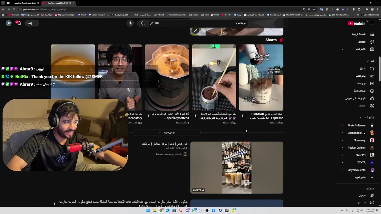Open the Twitch bookmark
The width and height of the screenshot is (381, 214).
[x=82, y=15]
